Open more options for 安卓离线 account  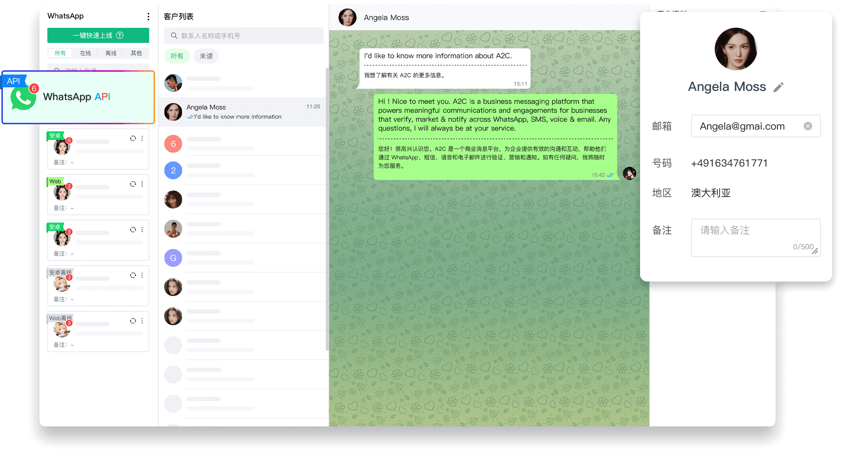(142, 275)
